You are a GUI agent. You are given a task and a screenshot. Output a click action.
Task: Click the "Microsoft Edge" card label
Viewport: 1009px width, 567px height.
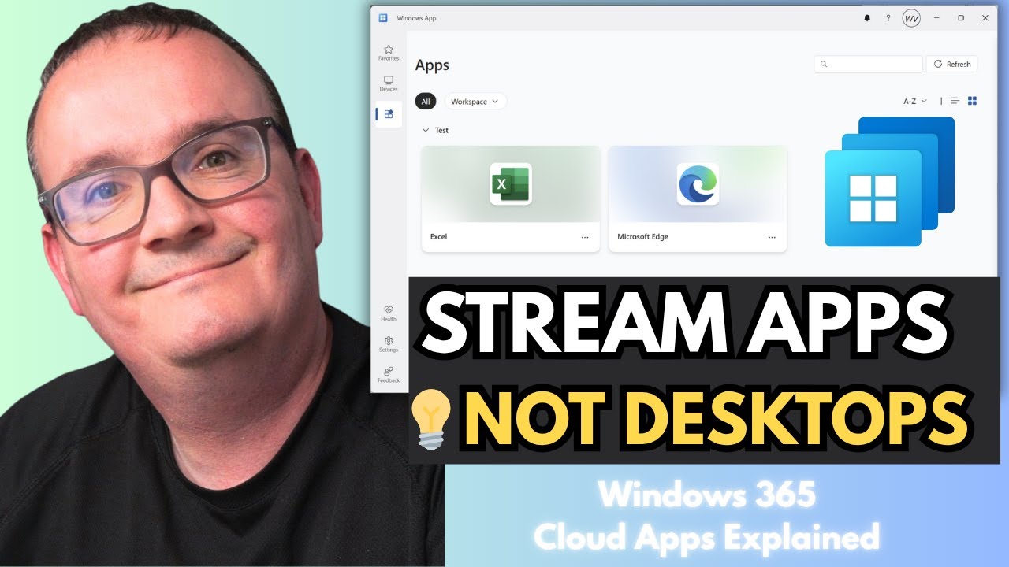(642, 237)
